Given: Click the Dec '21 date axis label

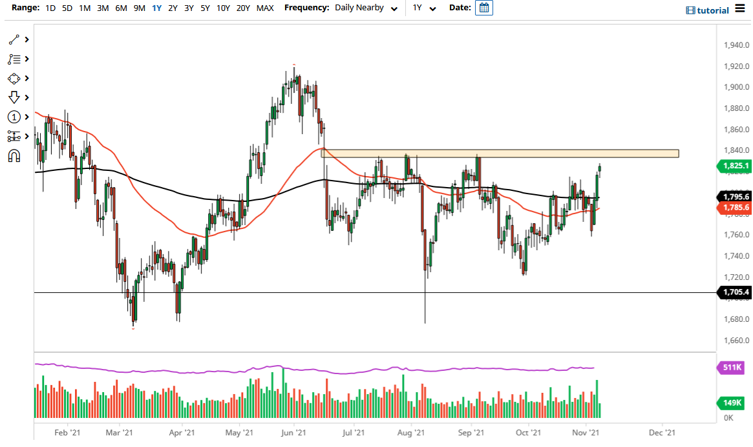Looking at the screenshot, I should (662, 433).
